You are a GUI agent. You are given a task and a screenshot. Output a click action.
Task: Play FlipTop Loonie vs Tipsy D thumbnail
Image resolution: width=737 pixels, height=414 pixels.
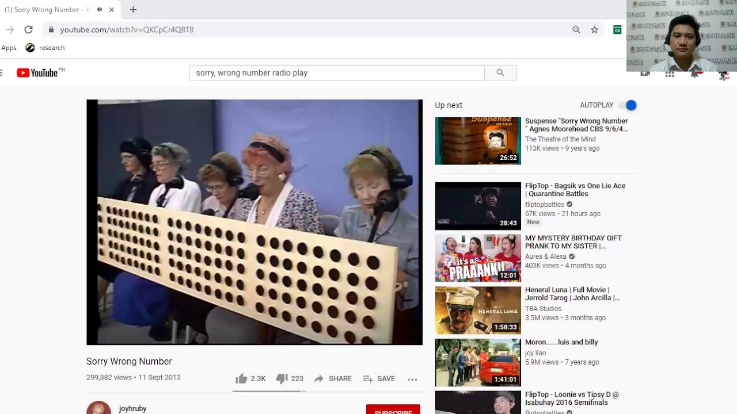(x=478, y=402)
